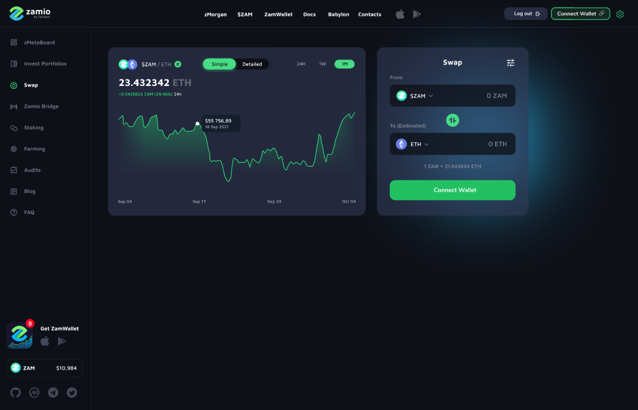Screen dimensions: 638x410
Task: Select the 24H chart range
Action: [301, 64]
